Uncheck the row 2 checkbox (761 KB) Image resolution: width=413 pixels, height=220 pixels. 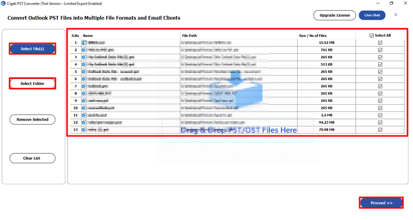click(x=380, y=50)
